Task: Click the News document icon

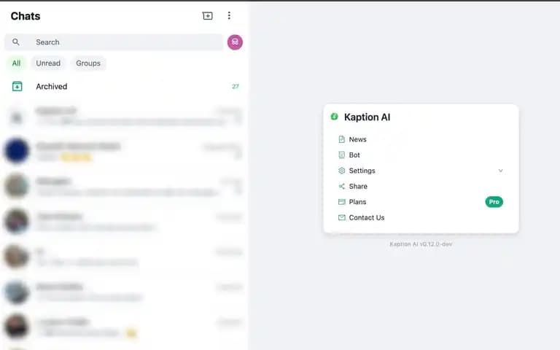Action: click(x=342, y=139)
